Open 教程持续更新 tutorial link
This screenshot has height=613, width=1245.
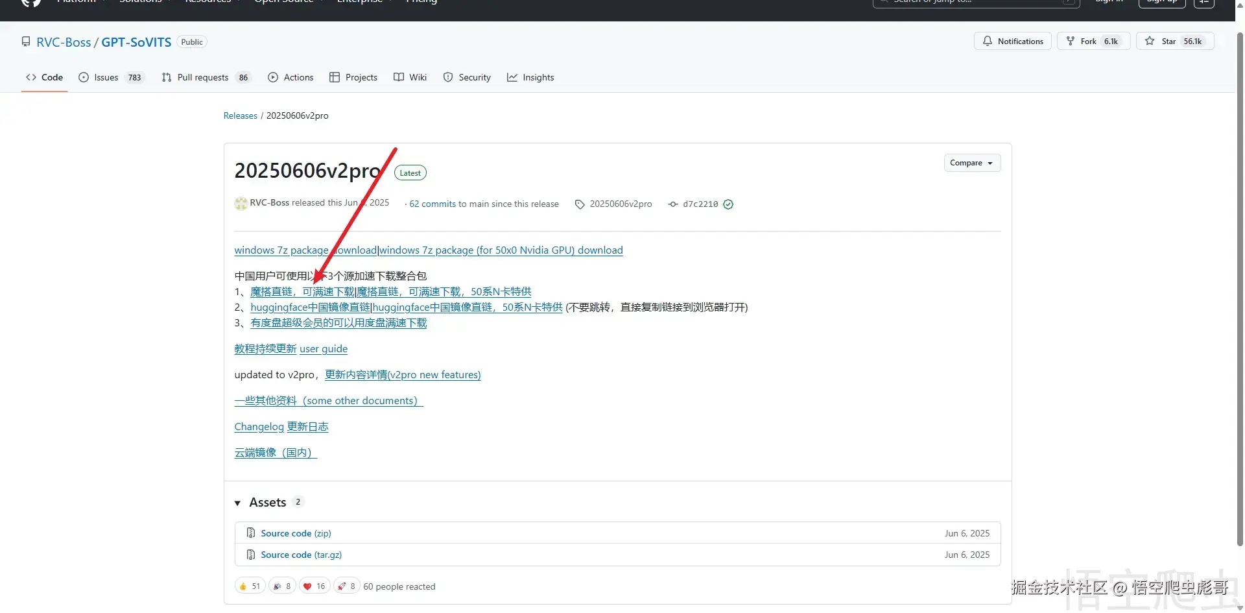click(266, 349)
